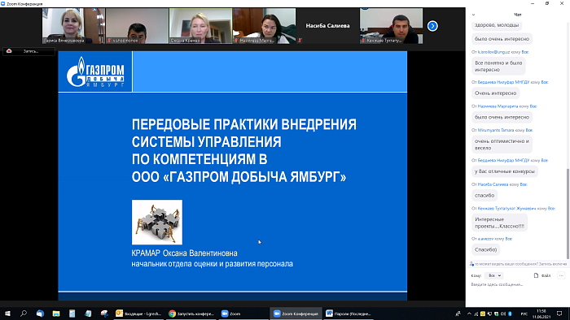The width and height of the screenshot is (570, 320).
Task: Click the file attachment icon in chat
Action: (x=536, y=275)
